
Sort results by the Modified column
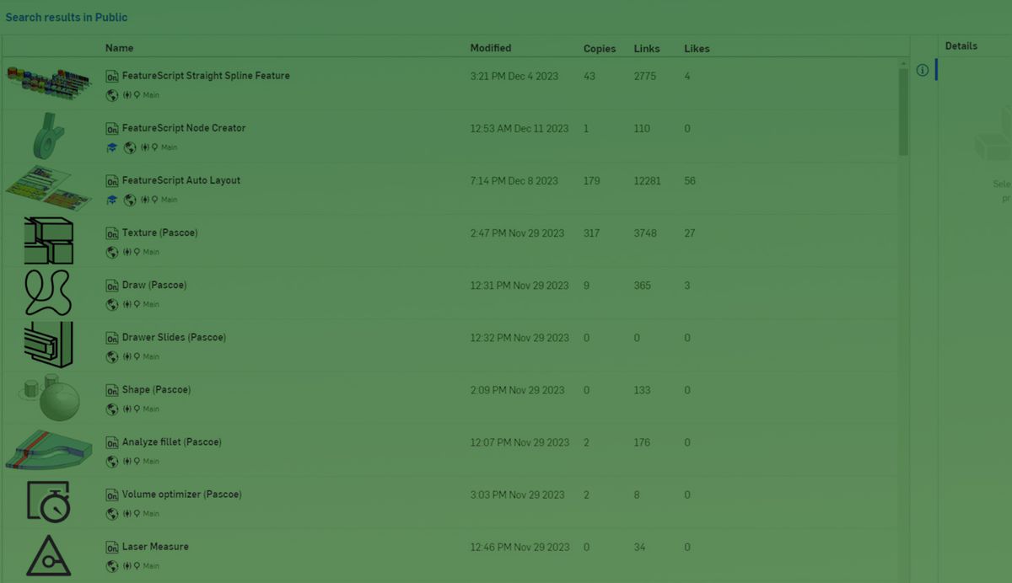pyautogui.click(x=491, y=48)
